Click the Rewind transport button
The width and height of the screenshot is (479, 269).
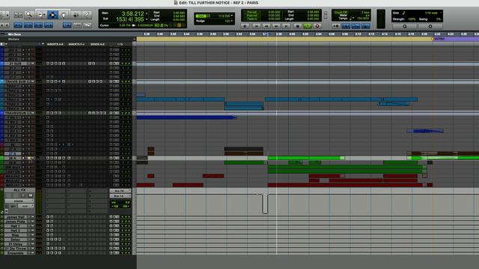pos(266,26)
